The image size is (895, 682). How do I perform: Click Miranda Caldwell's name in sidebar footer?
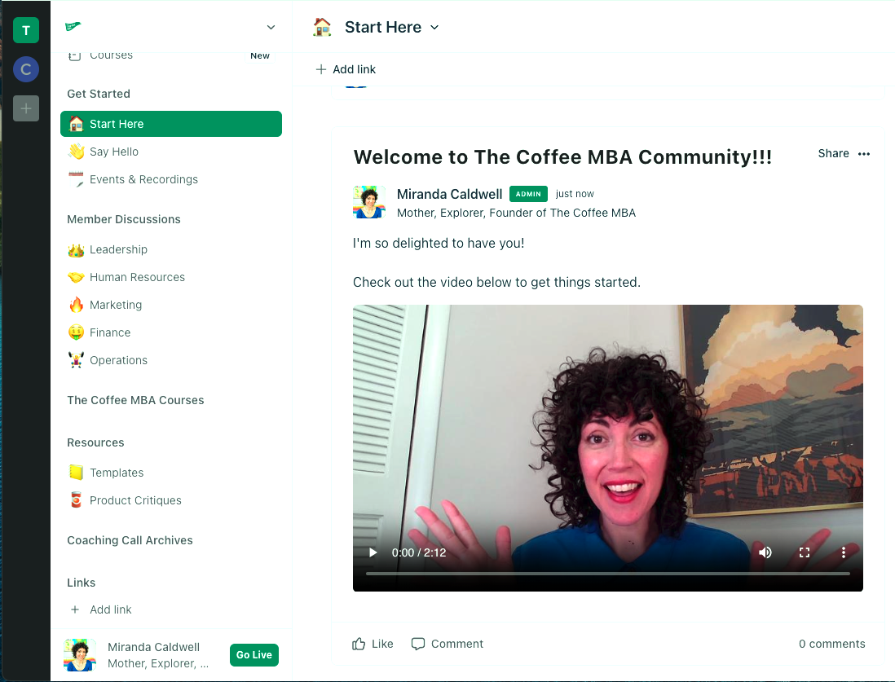point(153,647)
